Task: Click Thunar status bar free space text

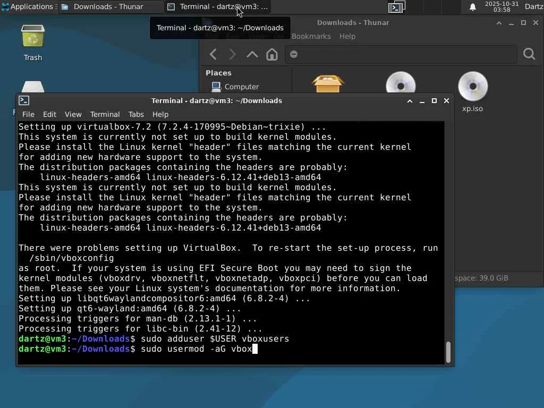Action: pyautogui.click(x=481, y=278)
